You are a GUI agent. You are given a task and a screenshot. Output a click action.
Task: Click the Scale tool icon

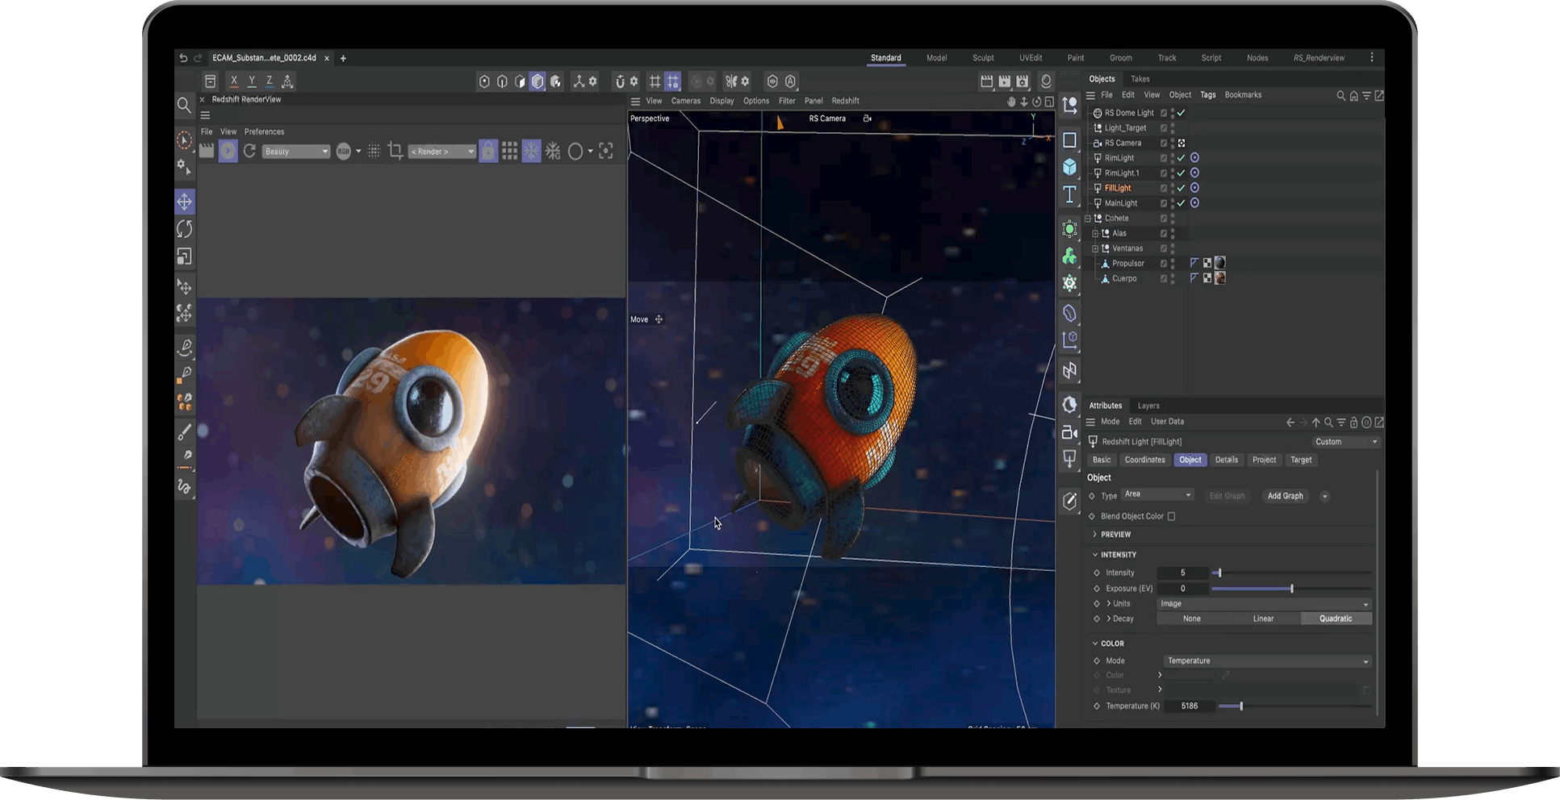[x=185, y=256]
